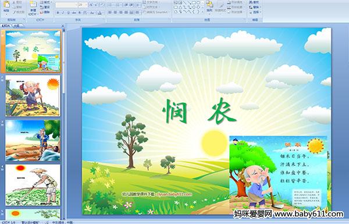Click the Format Painter icon
The image size is (349, 224).
point(19,12)
